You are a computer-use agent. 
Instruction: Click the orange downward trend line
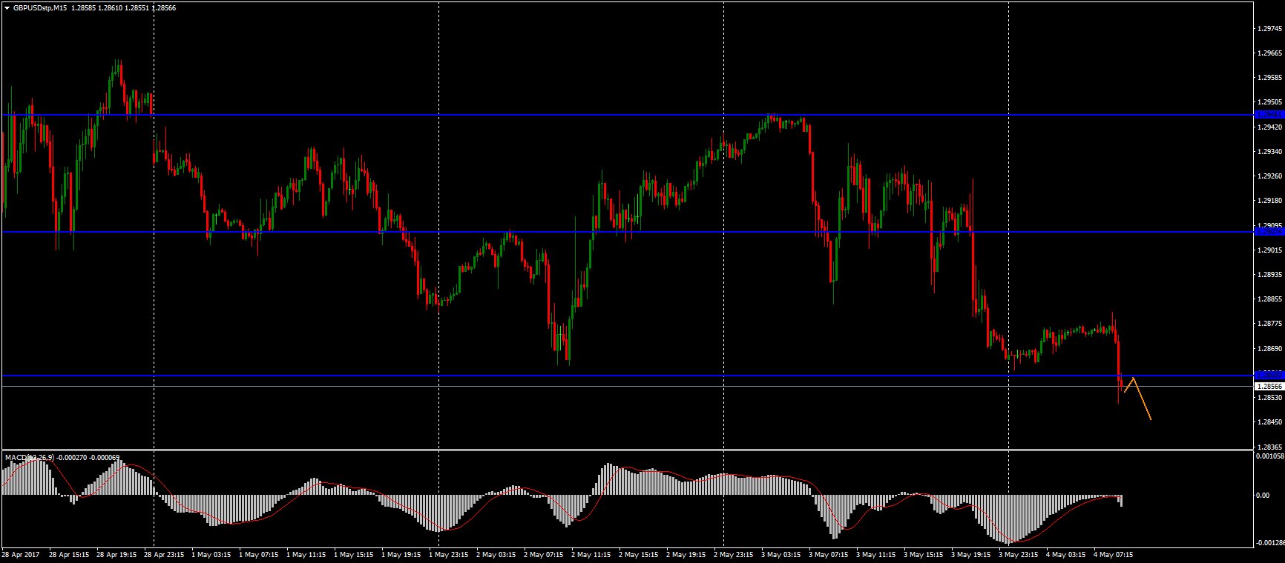(x=1142, y=400)
